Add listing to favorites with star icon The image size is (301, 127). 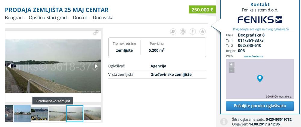pos(202,32)
